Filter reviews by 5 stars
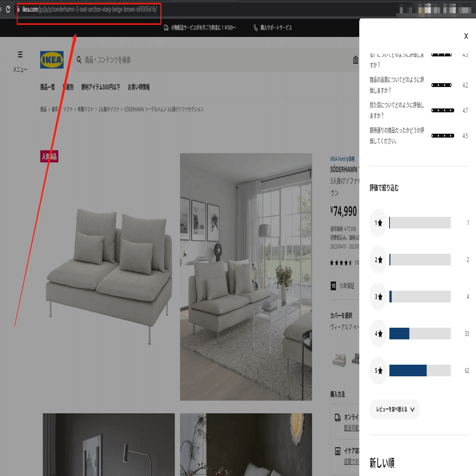The width and height of the screenshot is (476, 476). [x=378, y=370]
